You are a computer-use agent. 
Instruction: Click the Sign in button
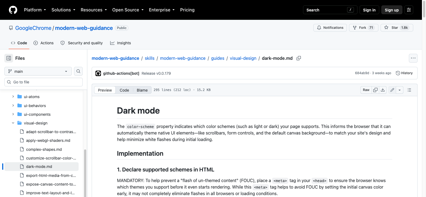369,10
